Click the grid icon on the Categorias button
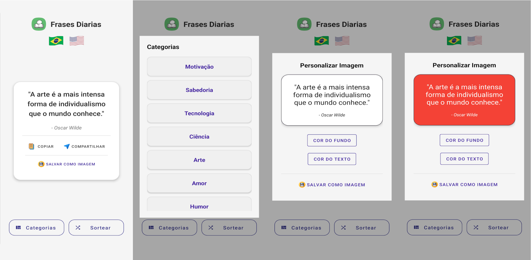Image resolution: width=531 pixels, height=260 pixels. click(18, 227)
